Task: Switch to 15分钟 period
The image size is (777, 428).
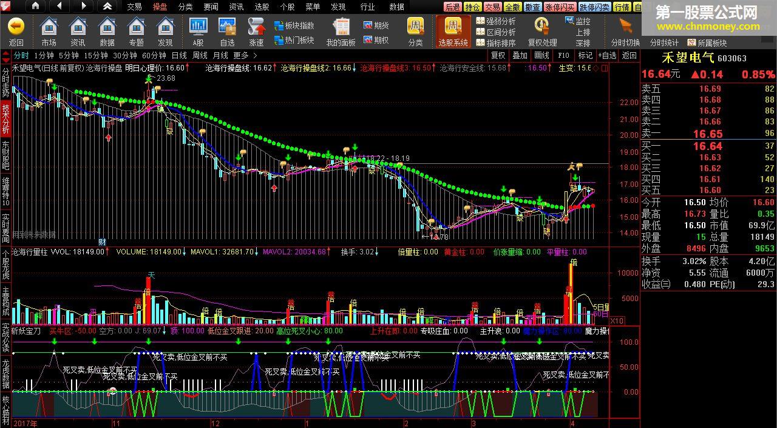Action: pos(96,55)
